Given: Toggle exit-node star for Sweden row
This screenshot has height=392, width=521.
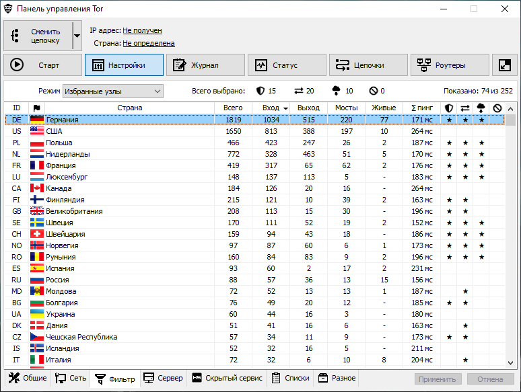Looking at the screenshot, I should point(481,223).
